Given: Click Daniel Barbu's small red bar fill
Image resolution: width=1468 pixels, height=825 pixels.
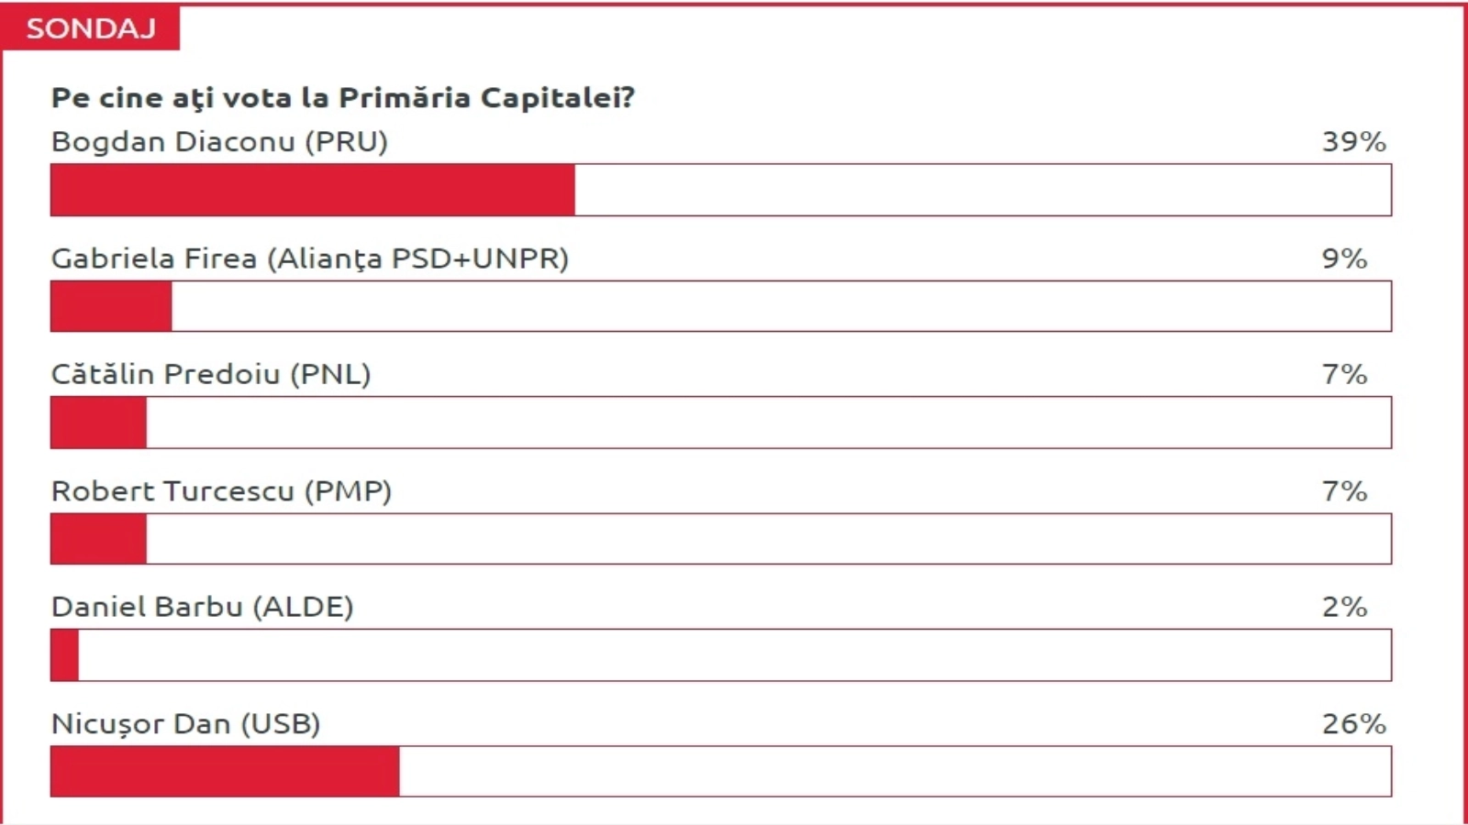Looking at the screenshot, I should pyautogui.click(x=64, y=655).
